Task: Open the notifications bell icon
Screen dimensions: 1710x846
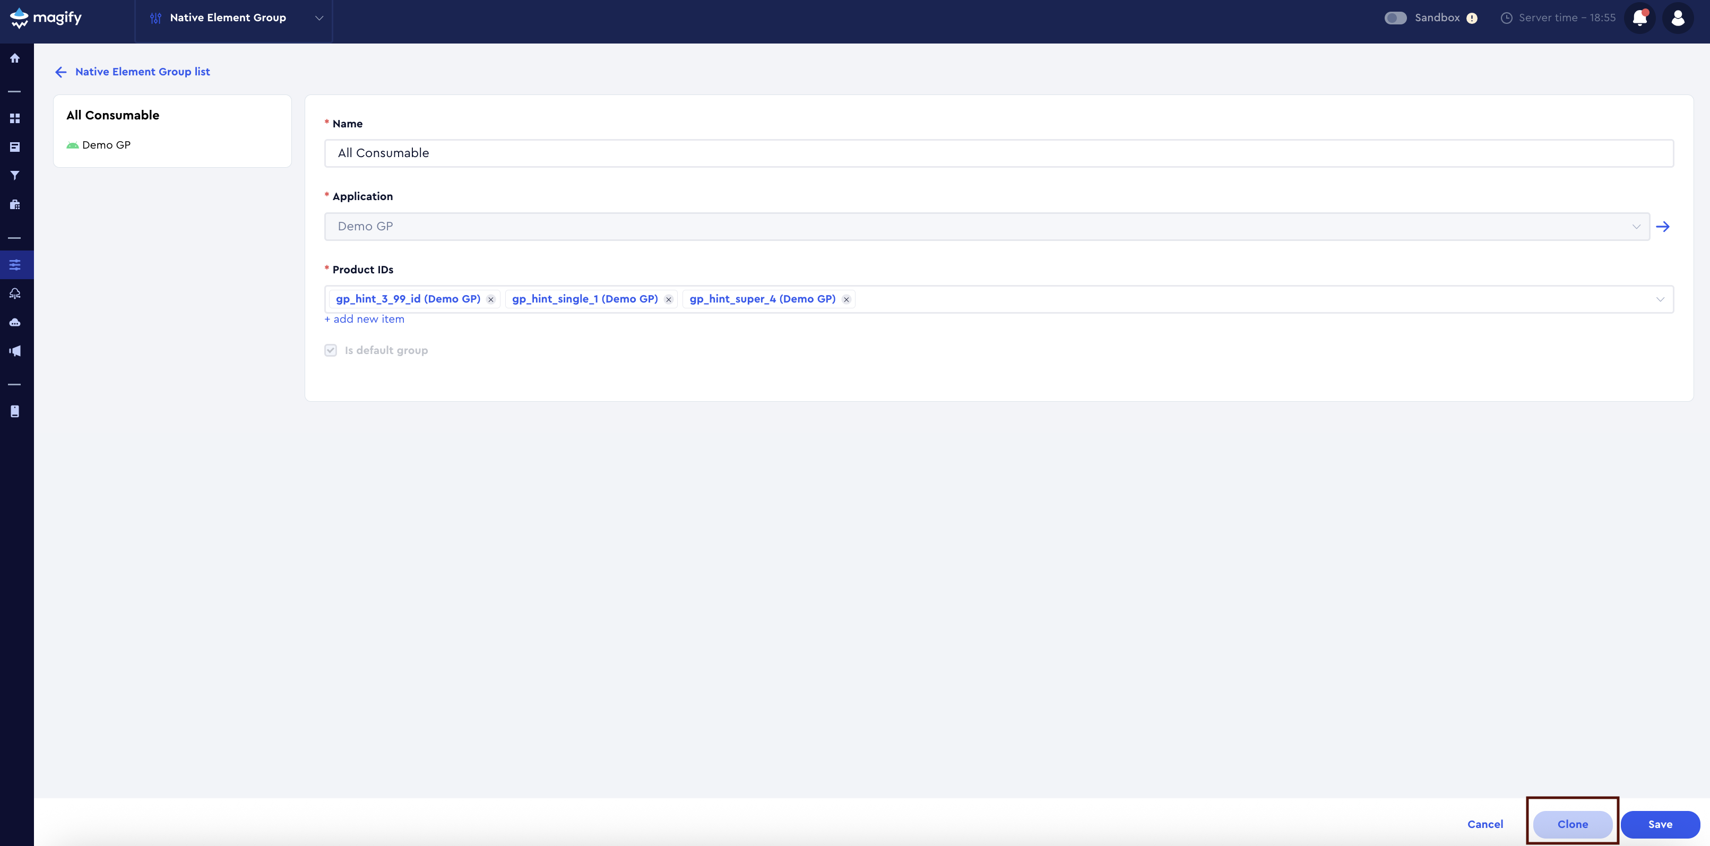Action: [1639, 18]
